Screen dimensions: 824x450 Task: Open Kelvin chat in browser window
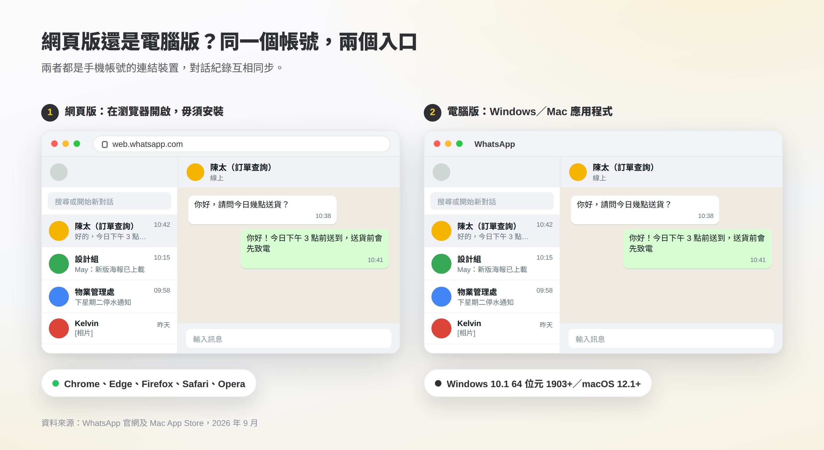(x=109, y=328)
